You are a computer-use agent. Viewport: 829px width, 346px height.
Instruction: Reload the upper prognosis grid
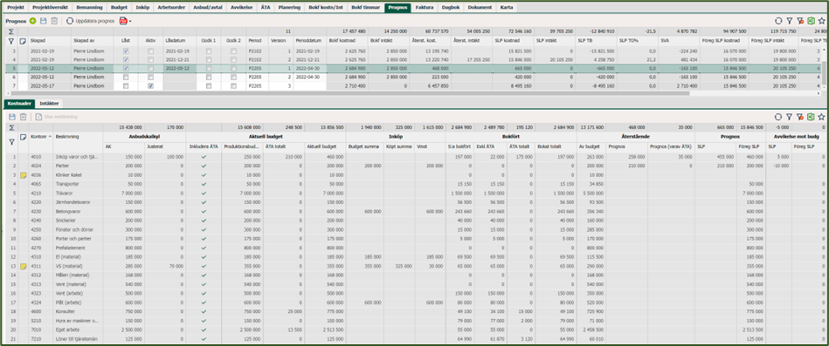(x=778, y=21)
